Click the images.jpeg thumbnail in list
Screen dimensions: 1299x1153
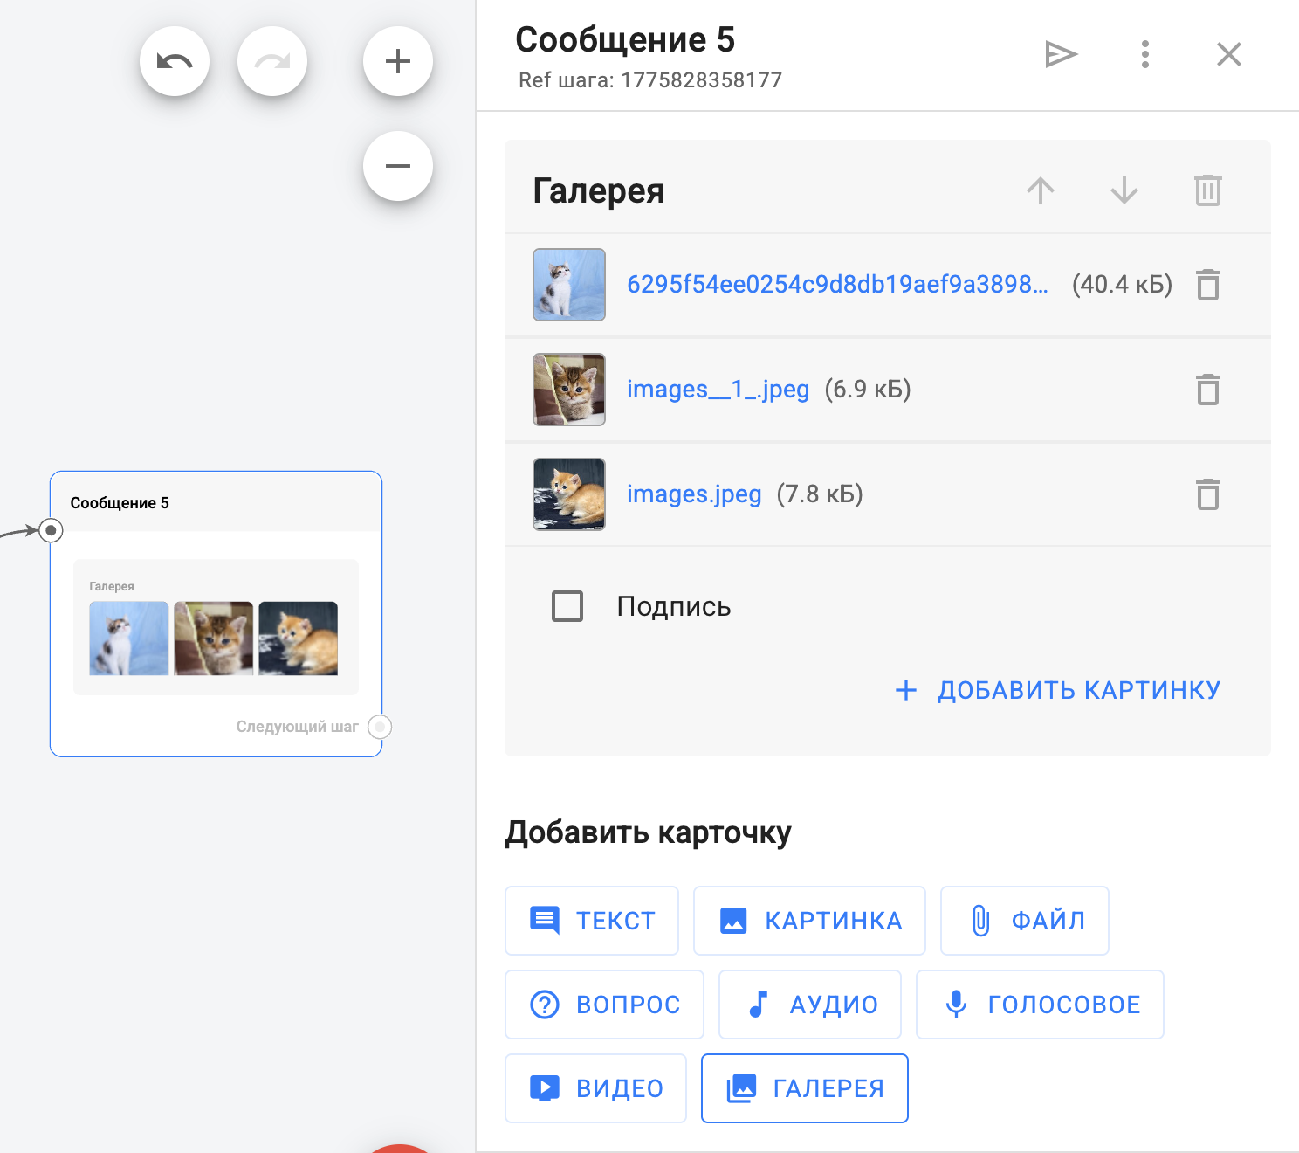[569, 494]
